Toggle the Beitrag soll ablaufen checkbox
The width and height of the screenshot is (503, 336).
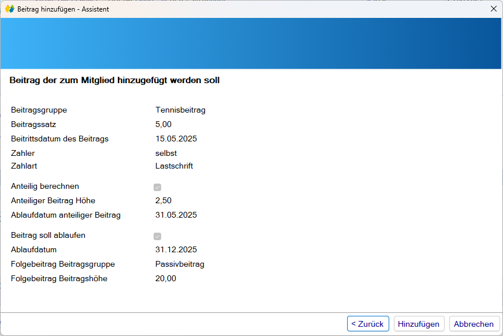(157, 236)
